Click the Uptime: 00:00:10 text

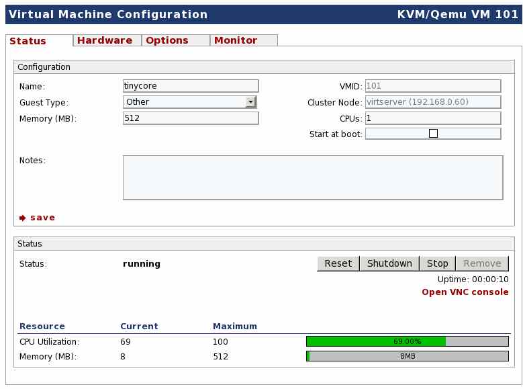(x=473, y=279)
